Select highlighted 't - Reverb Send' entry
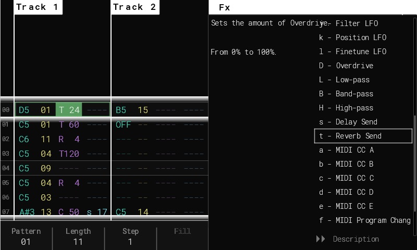 tap(363, 136)
